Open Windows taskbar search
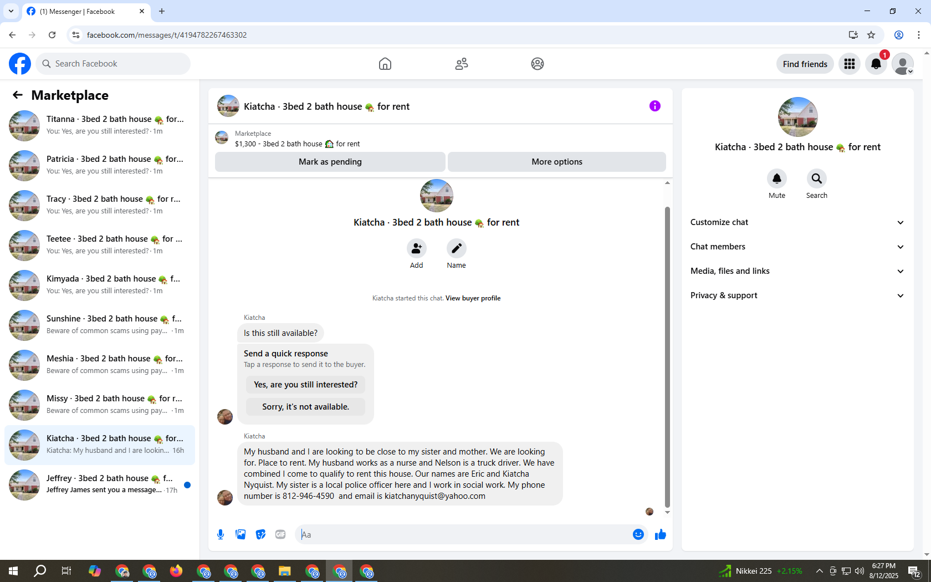Viewport: 931px width, 582px height. (40, 571)
